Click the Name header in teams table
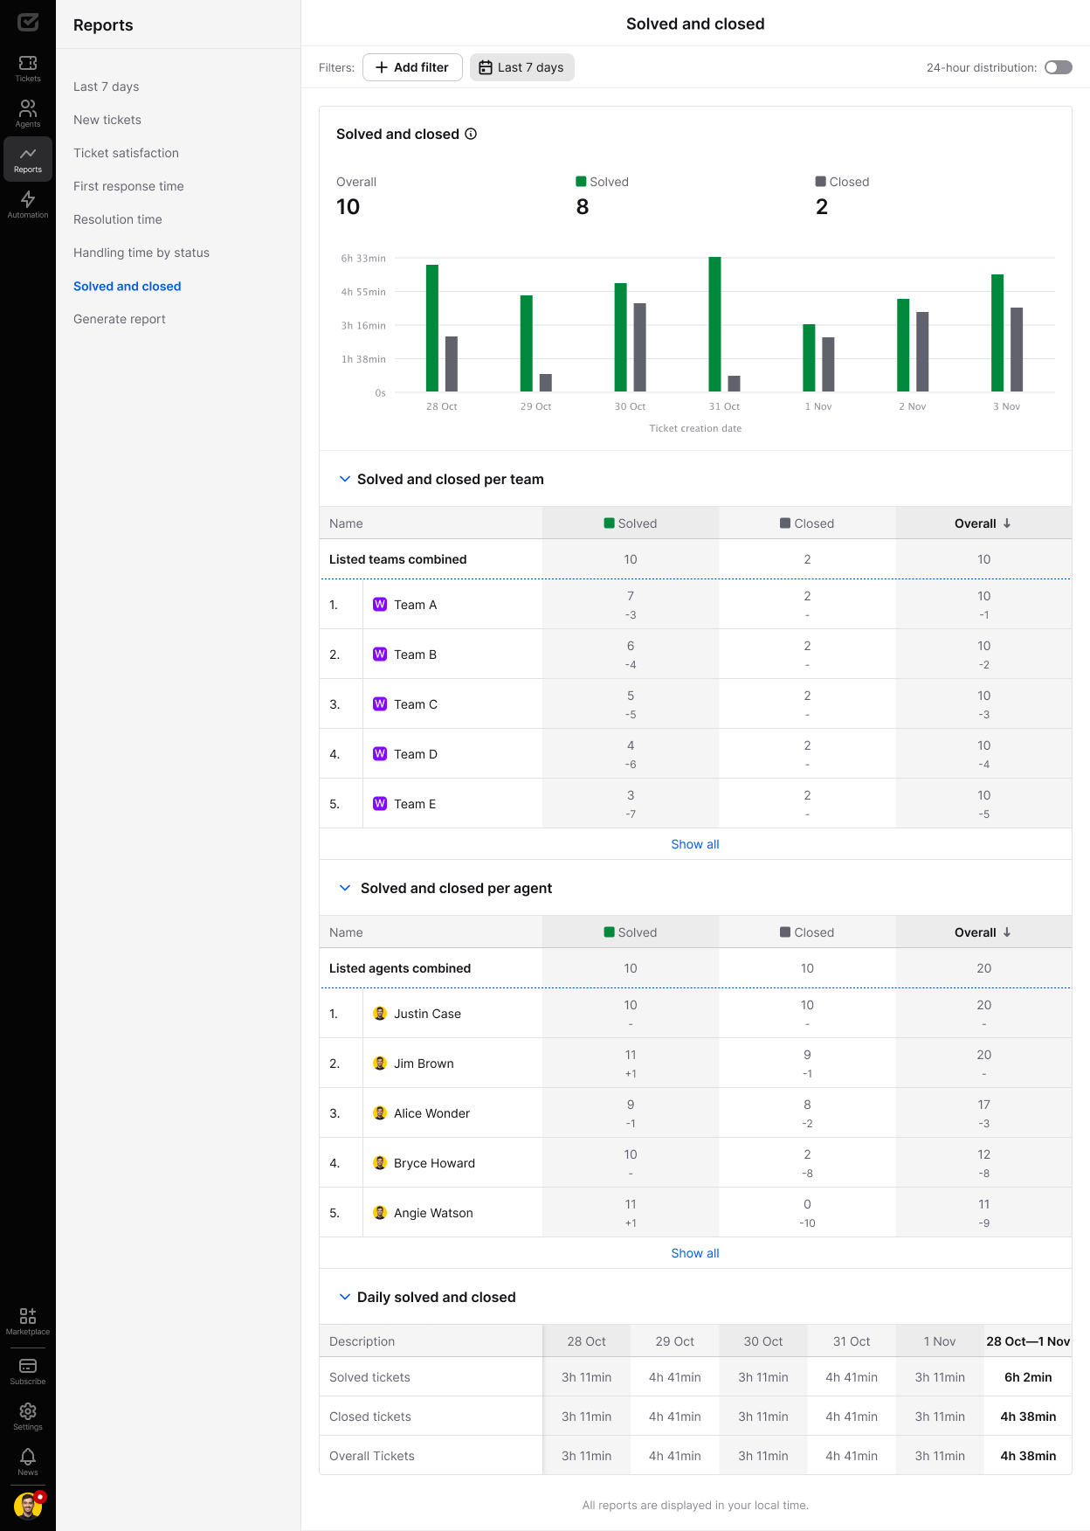 pos(346,523)
